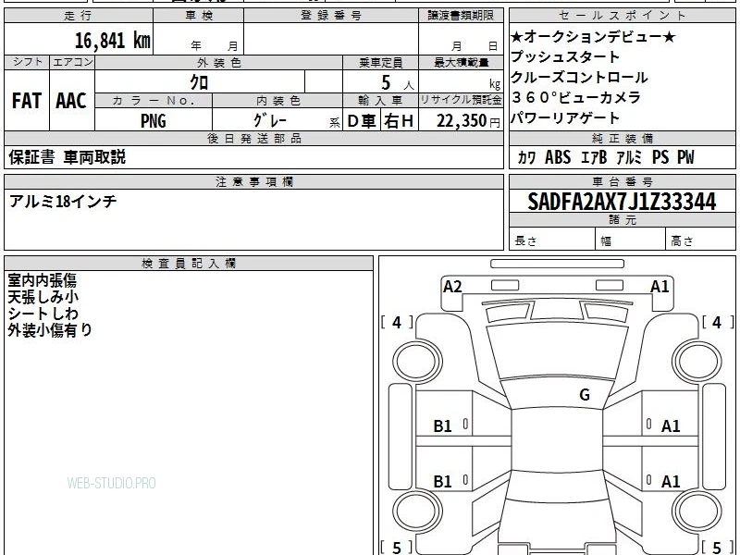Select the 360°ビューカメラ sales point
The width and height of the screenshot is (740, 555).
575,97
